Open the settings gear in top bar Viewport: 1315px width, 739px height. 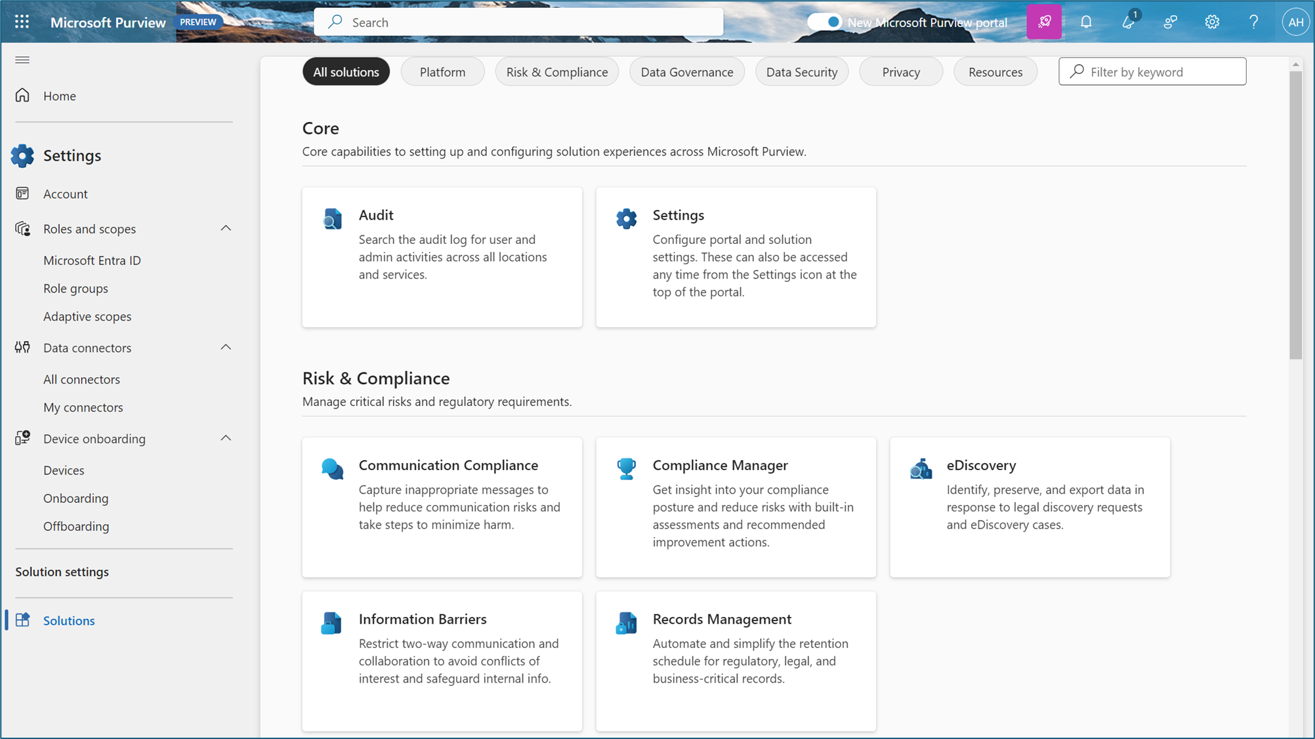[1211, 22]
